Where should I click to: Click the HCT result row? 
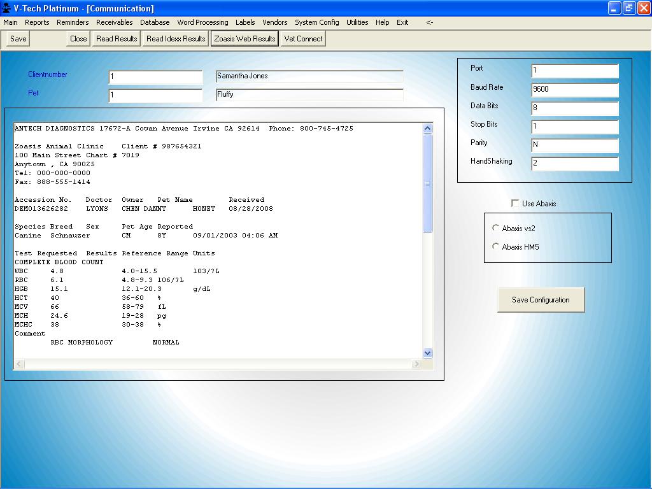click(88, 298)
